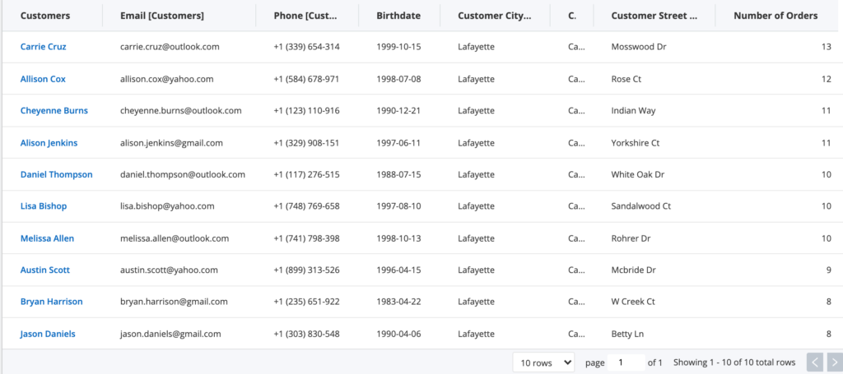Open the 10 rows per-page dropdown
The height and width of the screenshot is (374, 843).
click(x=543, y=362)
